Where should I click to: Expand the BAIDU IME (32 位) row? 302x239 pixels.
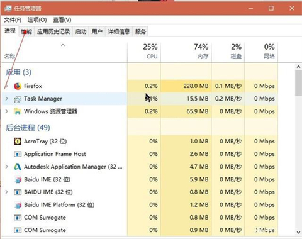(x=7, y=192)
